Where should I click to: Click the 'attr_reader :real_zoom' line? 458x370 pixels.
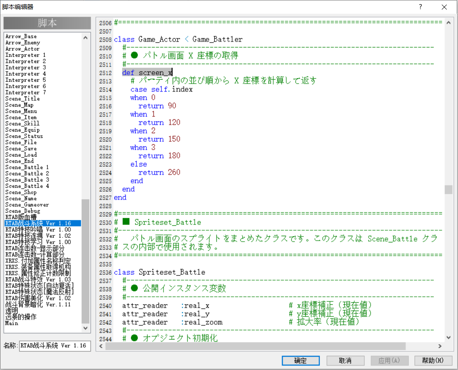[x=172, y=322]
